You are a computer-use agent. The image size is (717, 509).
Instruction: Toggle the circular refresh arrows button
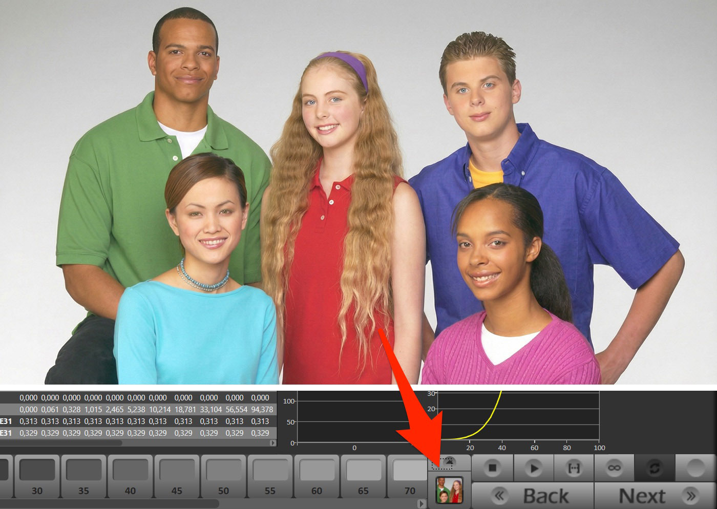[655, 468]
